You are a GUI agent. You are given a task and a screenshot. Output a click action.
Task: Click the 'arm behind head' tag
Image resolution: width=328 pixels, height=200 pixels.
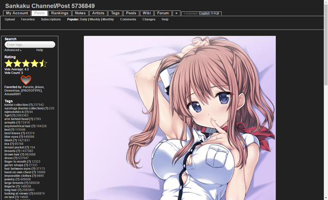click(x=16, y=119)
